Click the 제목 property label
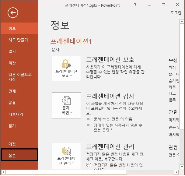Viewport: 185px width, 176px height. pos(172,87)
